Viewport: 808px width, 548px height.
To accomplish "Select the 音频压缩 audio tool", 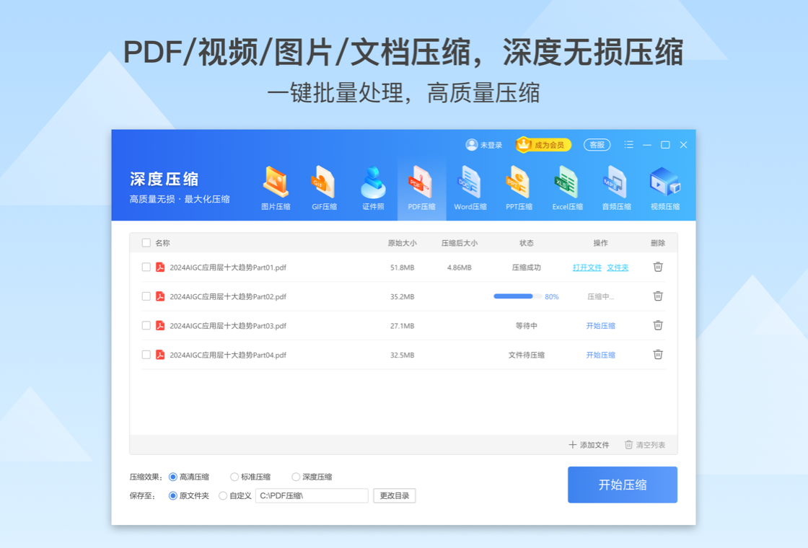I will 616,188.
